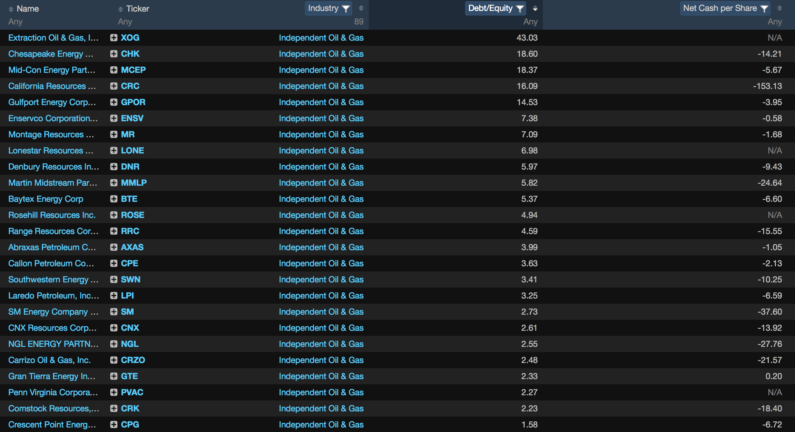The width and height of the screenshot is (795, 432).
Task: Expand the CPG ticker plus icon
Action: point(113,425)
